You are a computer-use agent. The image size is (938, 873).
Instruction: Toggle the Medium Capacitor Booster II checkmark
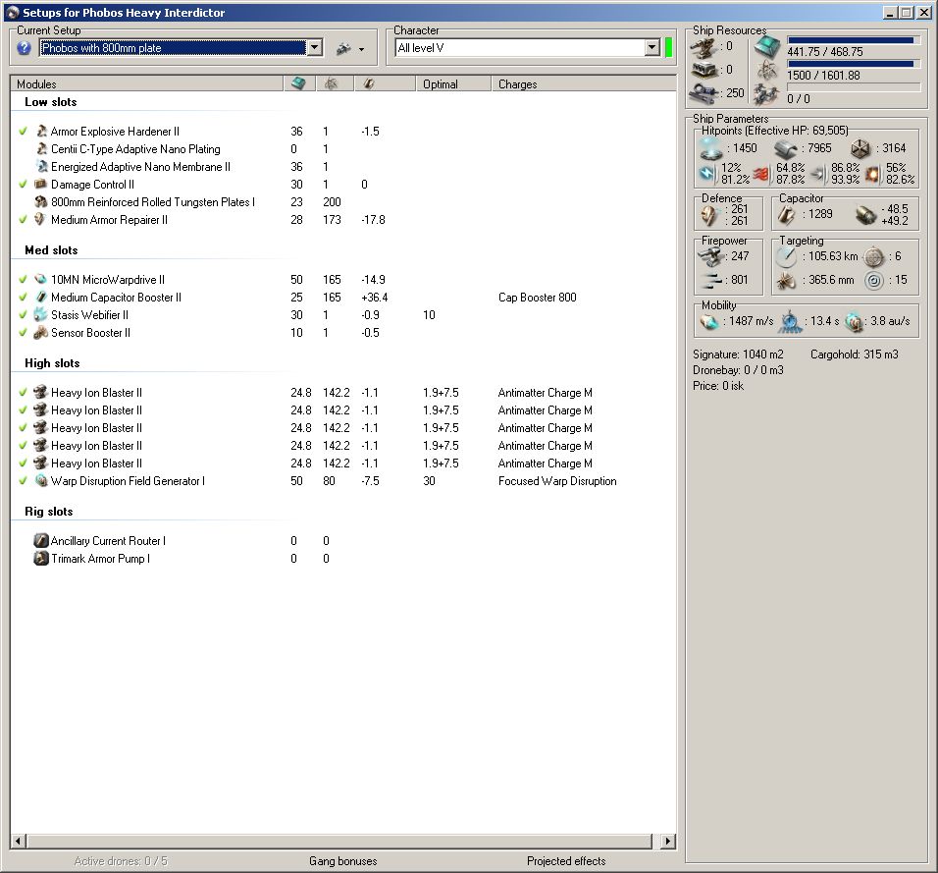[x=23, y=297]
